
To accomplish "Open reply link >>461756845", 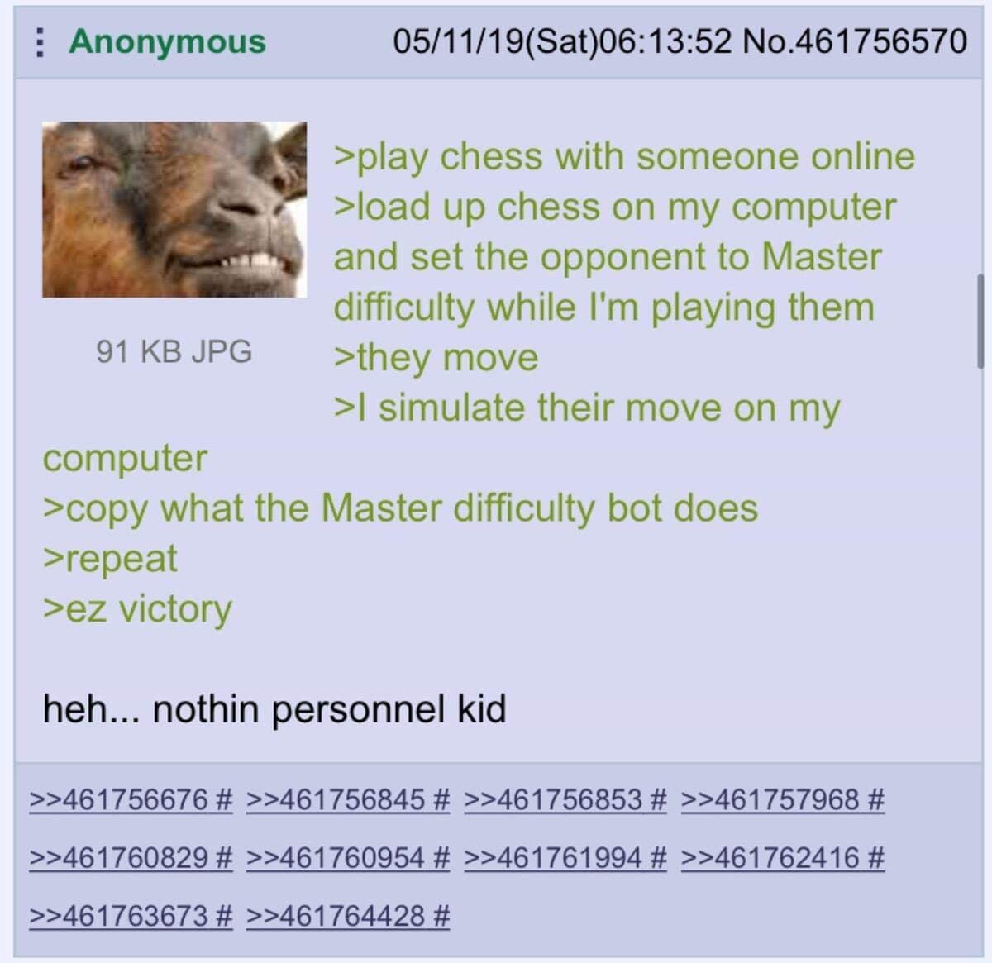I will pyautogui.click(x=336, y=799).
